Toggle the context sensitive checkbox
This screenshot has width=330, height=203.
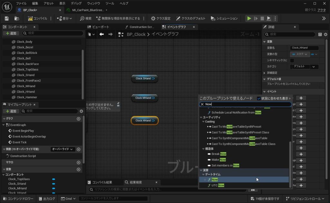click(259, 98)
